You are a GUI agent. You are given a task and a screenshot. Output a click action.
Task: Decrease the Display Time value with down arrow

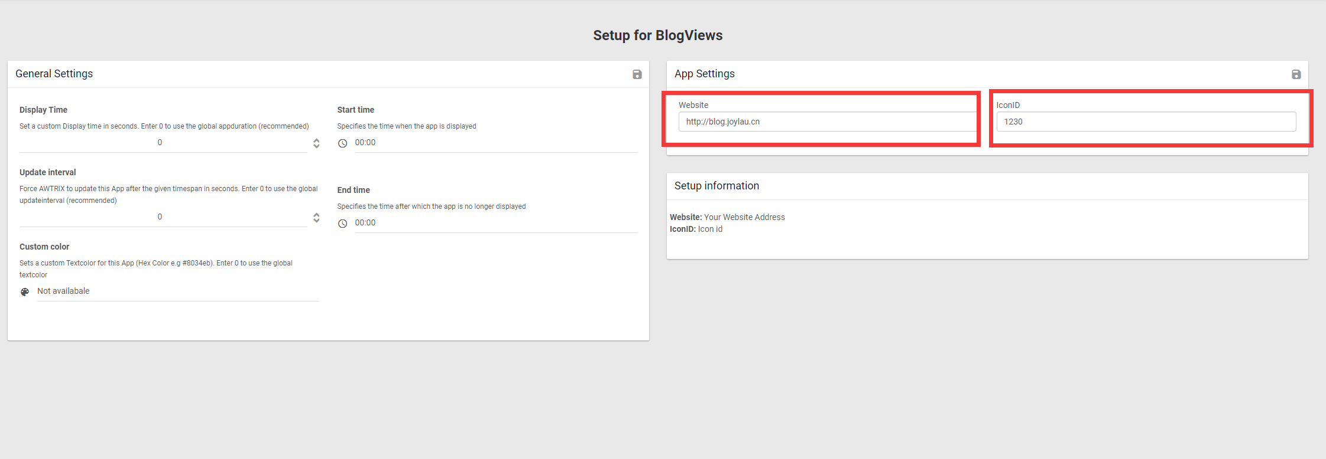coord(316,146)
